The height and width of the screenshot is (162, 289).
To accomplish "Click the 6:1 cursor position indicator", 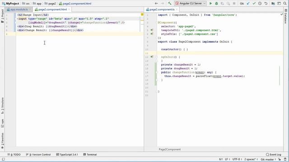I will [221, 159].
